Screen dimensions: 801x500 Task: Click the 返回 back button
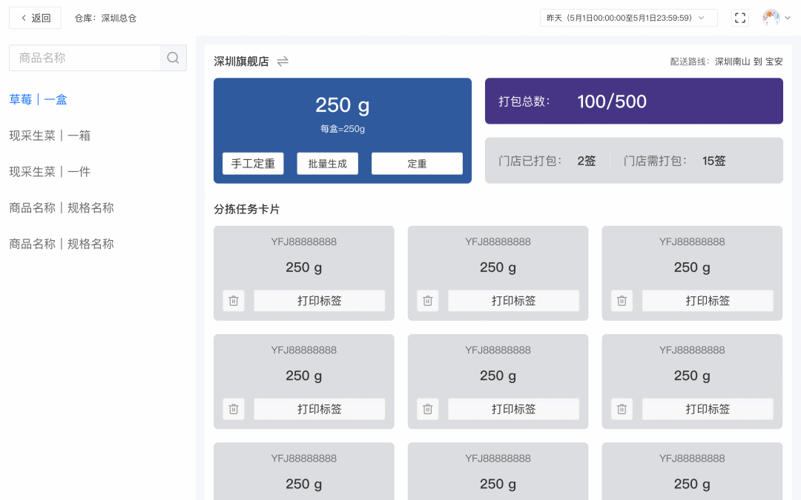[x=35, y=18]
